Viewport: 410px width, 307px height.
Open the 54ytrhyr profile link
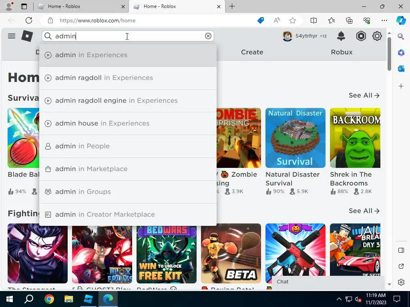[x=306, y=36]
